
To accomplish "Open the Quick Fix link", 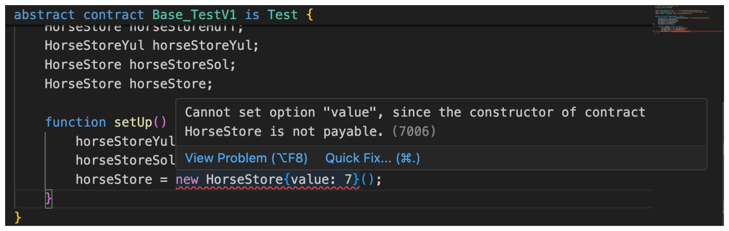I will tap(372, 158).
